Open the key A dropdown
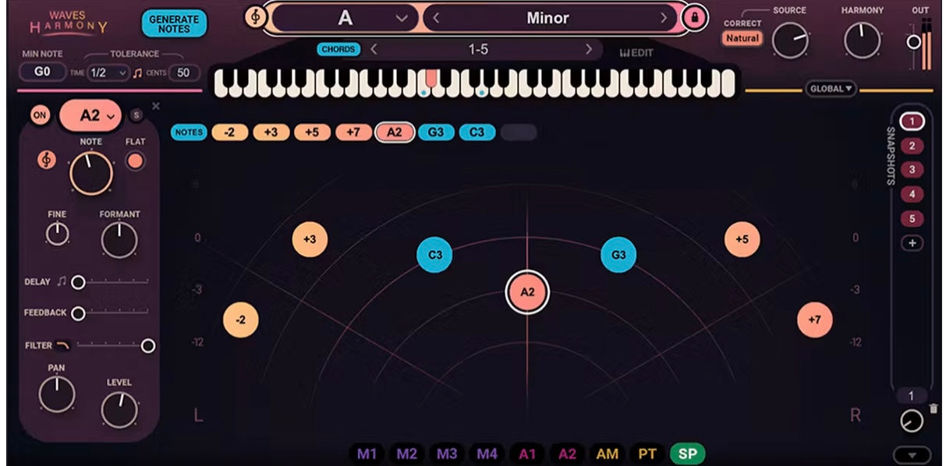Screen dimensions: 946x466 [345, 17]
